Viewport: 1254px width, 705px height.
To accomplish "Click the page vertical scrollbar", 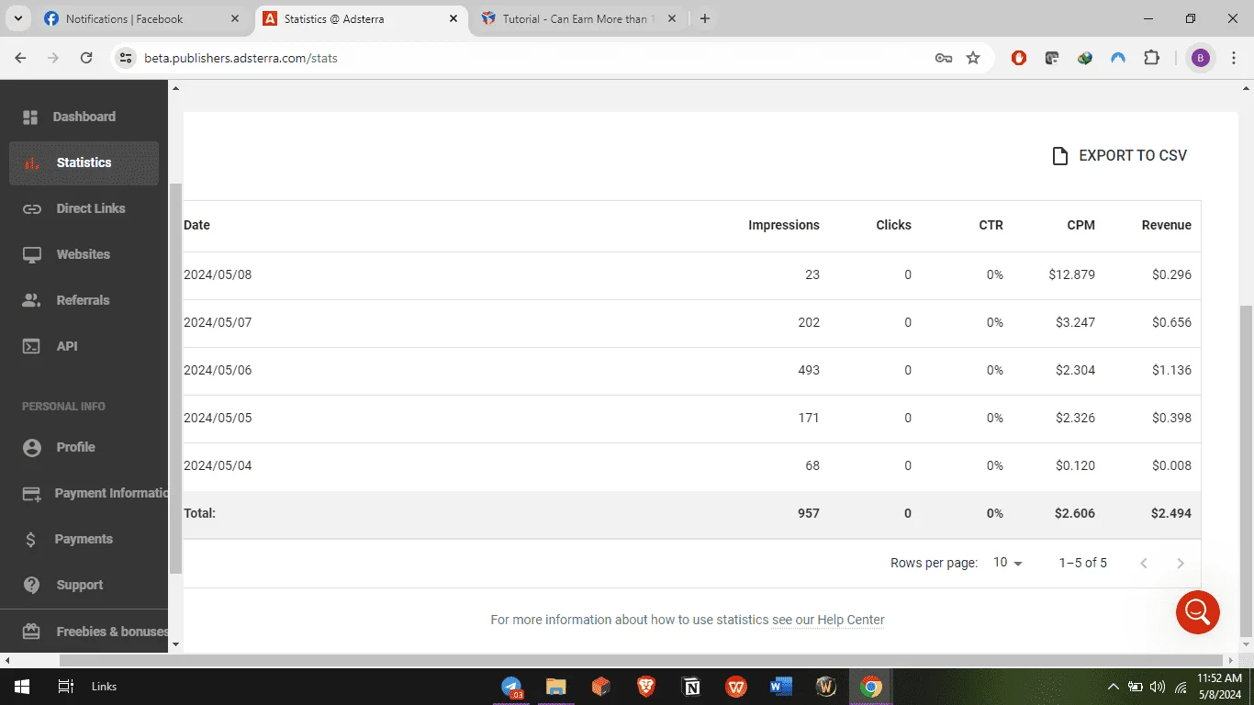I will click(1246, 470).
